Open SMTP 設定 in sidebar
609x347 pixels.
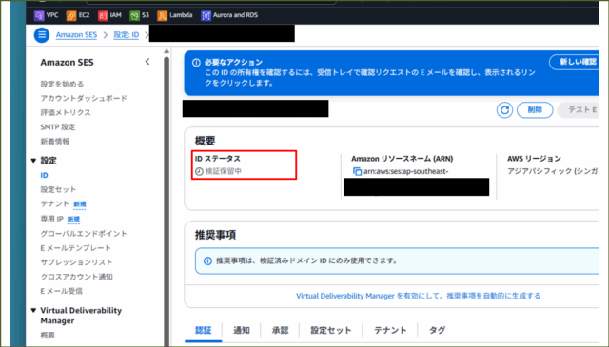pos(58,127)
